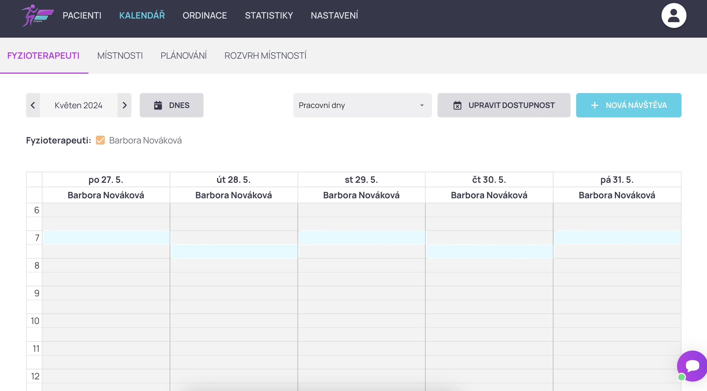Open the Pacienti menu item
707x391 pixels.
click(82, 16)
